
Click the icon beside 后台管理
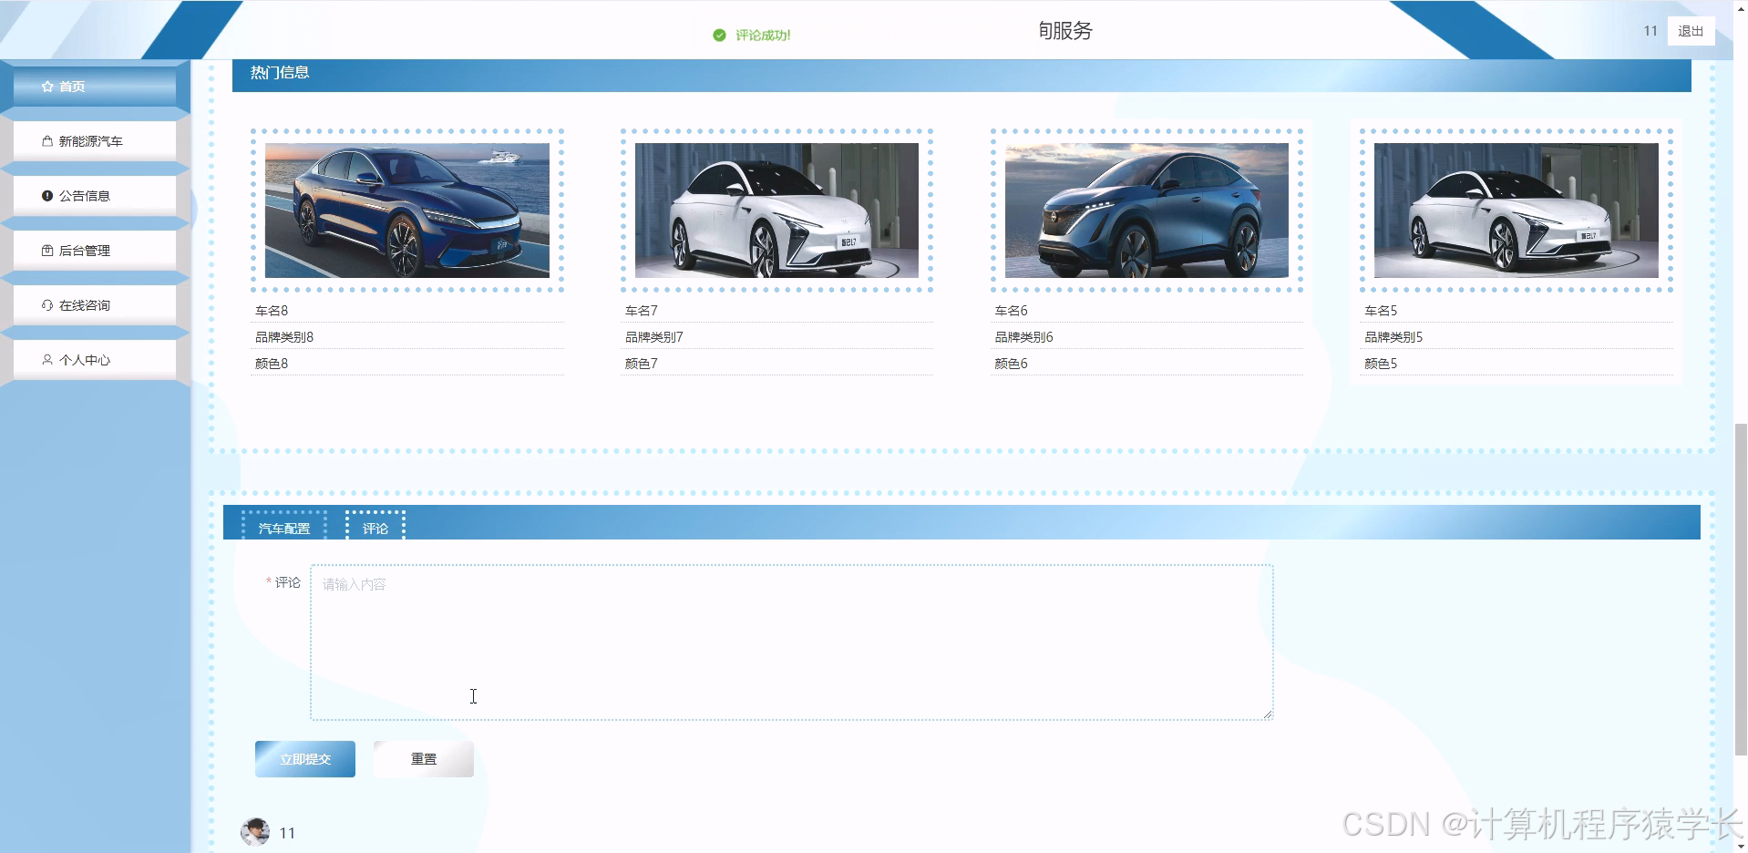(x=47, y=251)
